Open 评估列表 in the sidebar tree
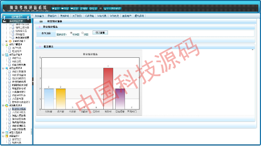Screen dimensions: 261x146 [17, 58]
